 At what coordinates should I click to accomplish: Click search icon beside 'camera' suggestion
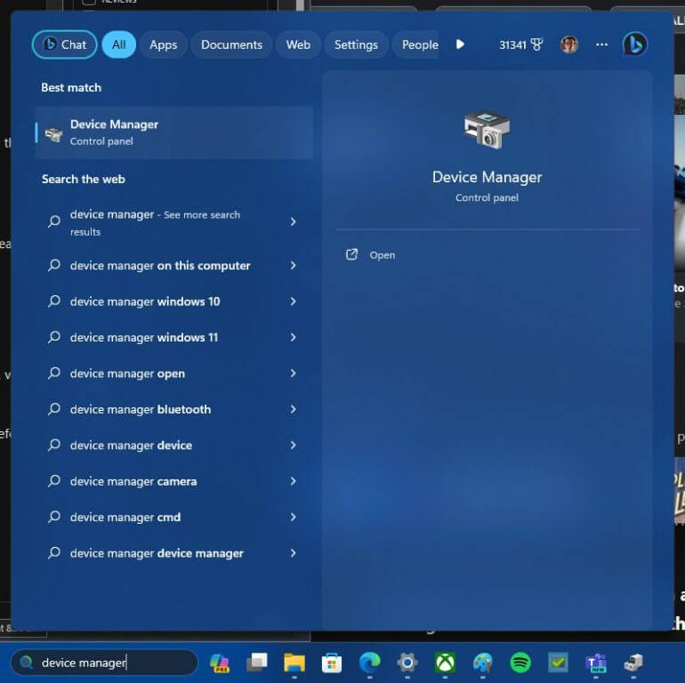click(54, 481)
